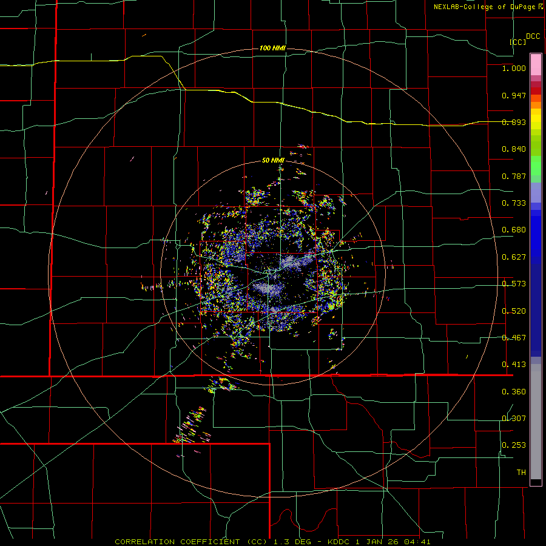The image size is (546, 546).
Task: Click the [CC] unit label
Action: pos(518,42)
